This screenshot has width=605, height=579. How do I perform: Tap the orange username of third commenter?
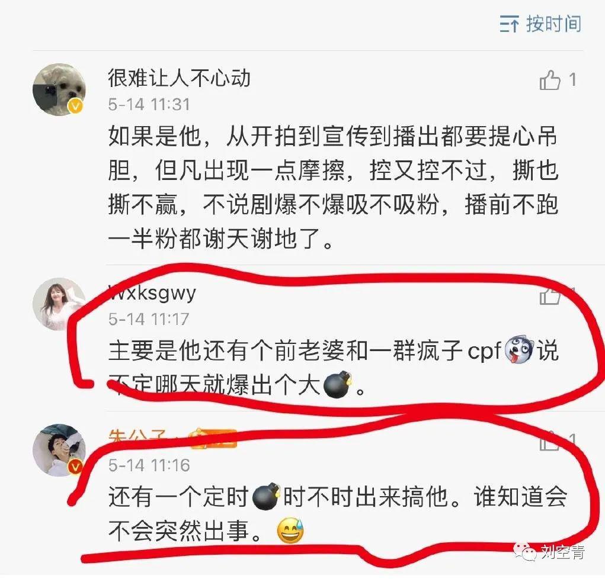[x=137, y=438]
